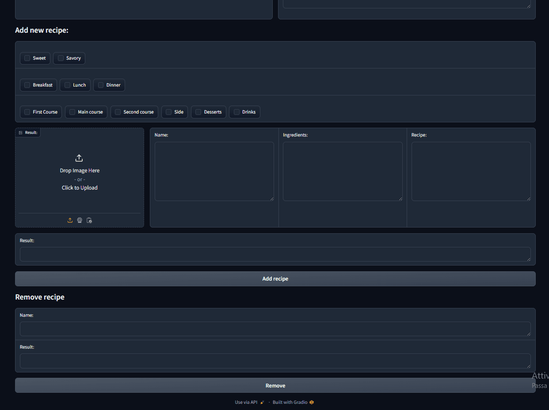549x410 pixels.
Task: Check the Dinner option
Action: (x=101, y=85)
